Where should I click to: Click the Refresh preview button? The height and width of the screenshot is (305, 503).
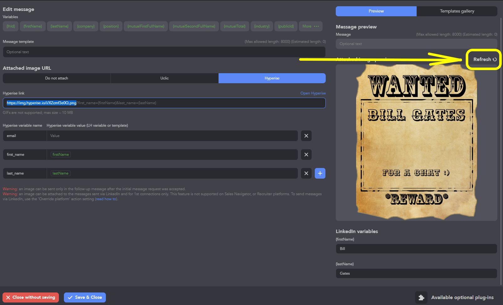[485, 59]
